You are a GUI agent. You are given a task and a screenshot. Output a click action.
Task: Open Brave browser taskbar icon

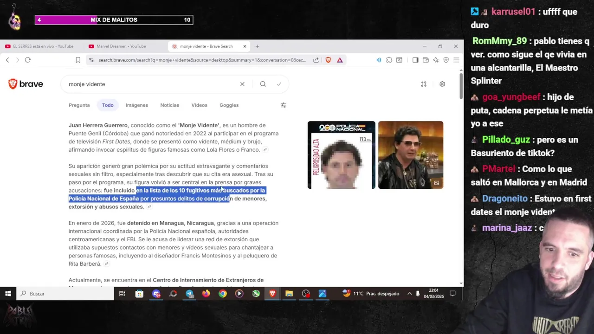tap(272, 294)
